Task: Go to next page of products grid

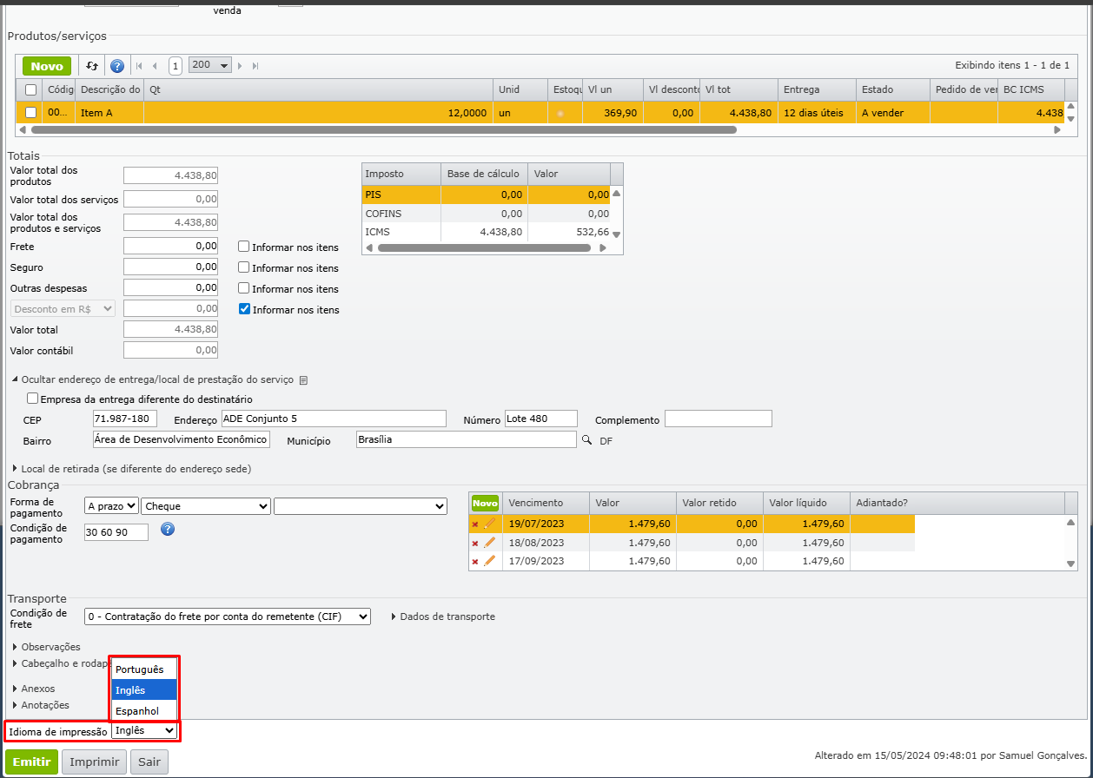Action: 241,66
